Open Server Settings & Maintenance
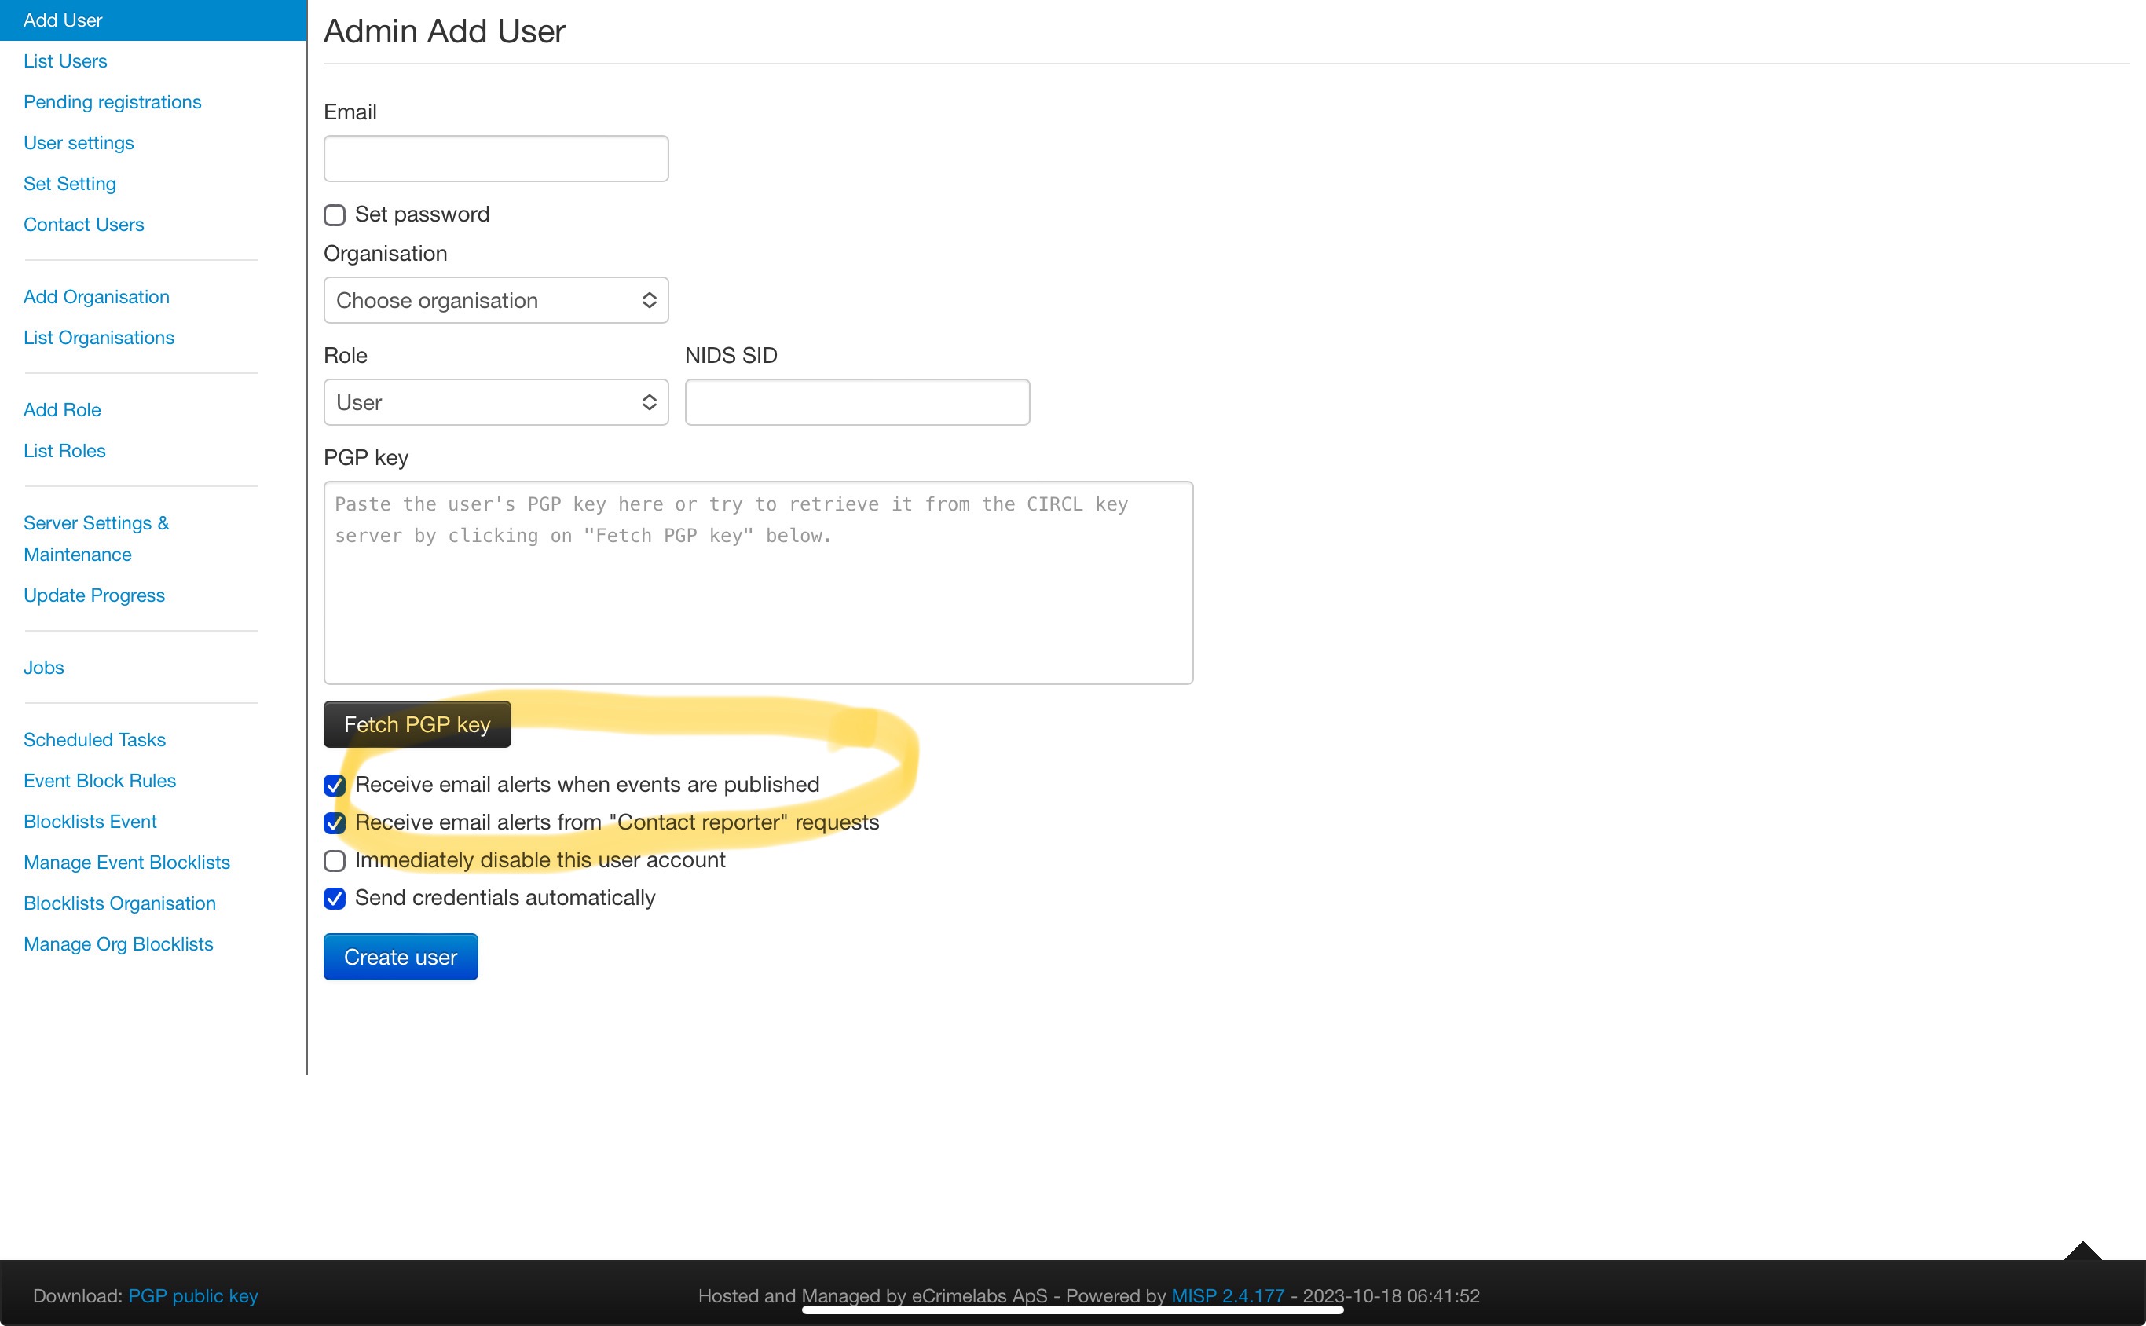 click(97, 537)
